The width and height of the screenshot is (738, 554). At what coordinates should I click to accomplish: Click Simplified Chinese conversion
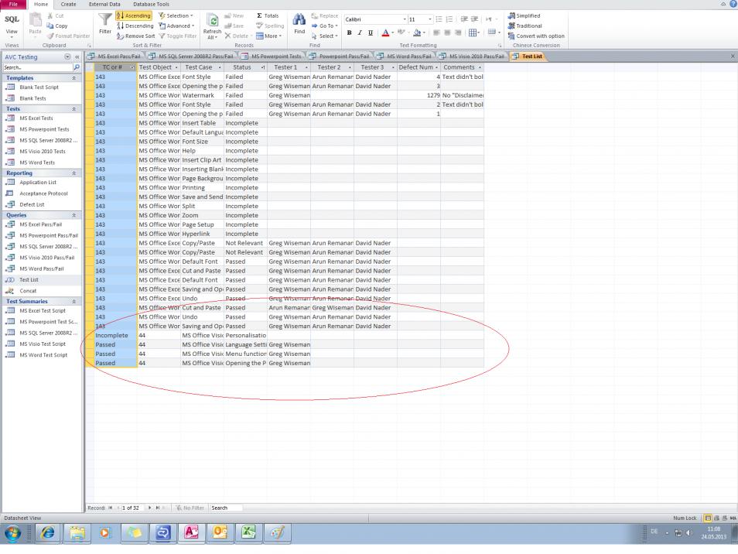pos(524,15)
